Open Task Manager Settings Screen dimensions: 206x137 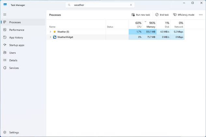pyautogui.click(x=14, y=132)
